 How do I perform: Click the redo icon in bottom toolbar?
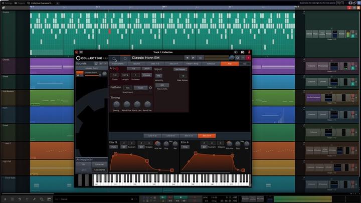[27, 199]
